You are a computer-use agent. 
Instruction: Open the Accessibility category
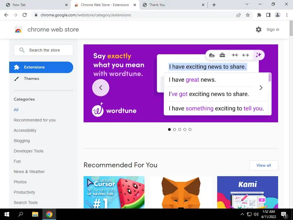[x=25, y=130]
